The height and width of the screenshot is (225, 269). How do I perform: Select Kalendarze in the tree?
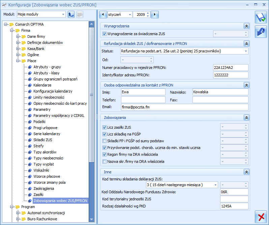42,85
